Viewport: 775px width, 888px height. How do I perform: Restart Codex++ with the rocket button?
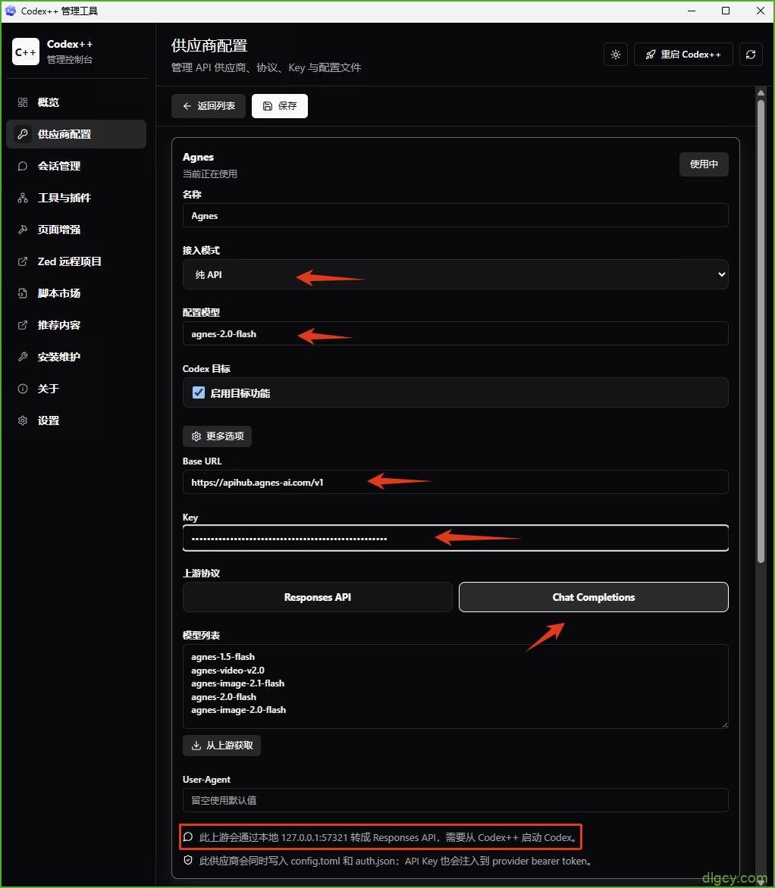(683, 55)
